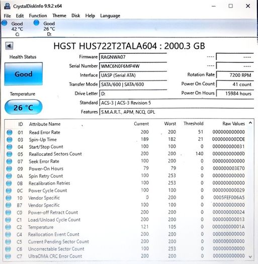Screen dimensions: 258x264
Task: Open the File menu
Action: pos(8,16)
